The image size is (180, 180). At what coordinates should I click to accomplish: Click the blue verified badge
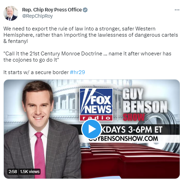[x=85, y=10]
